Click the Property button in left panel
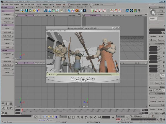 tap(7, 22)
